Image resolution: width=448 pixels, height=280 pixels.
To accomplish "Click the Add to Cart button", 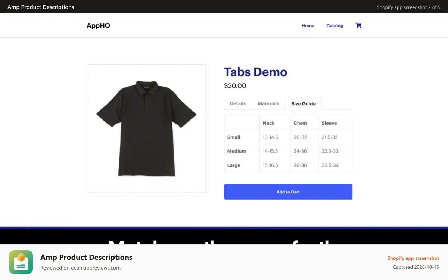I will (x=288, y=192).
